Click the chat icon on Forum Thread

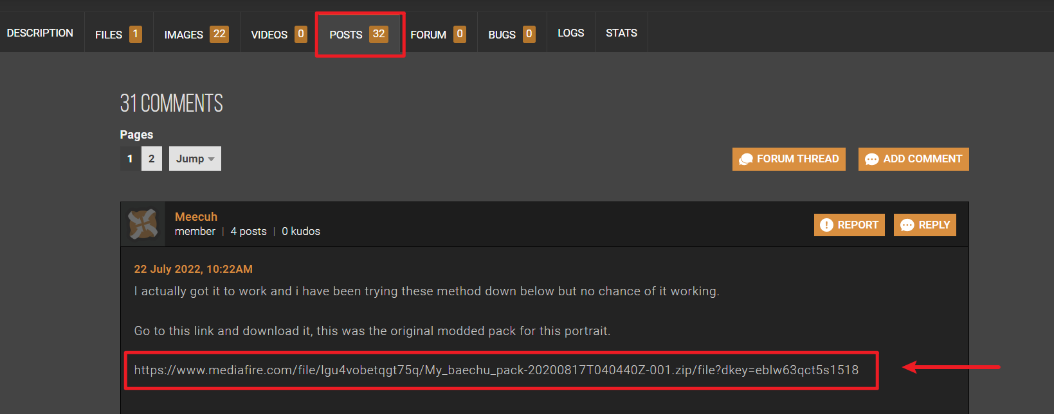tap(746, 159)
